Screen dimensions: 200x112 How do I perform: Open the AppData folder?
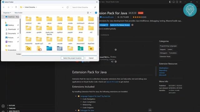91,41
